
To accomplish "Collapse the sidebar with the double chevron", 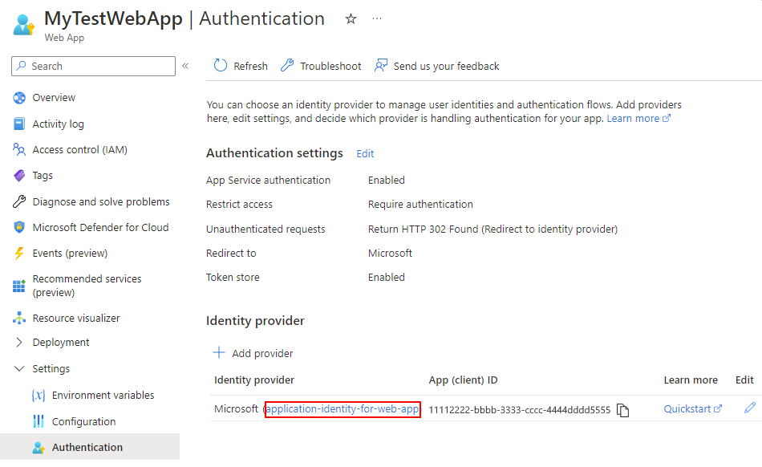I will coord(185,66).
